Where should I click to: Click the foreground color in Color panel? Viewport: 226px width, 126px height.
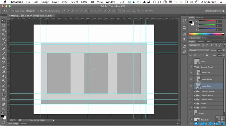191,22
